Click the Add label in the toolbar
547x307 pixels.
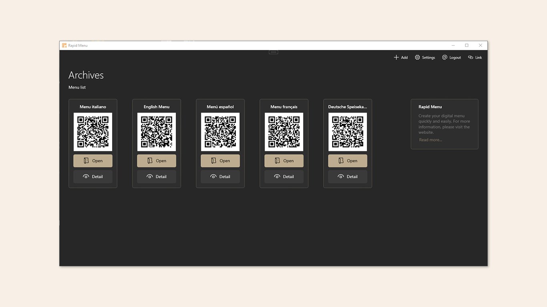tap(404, 58)
